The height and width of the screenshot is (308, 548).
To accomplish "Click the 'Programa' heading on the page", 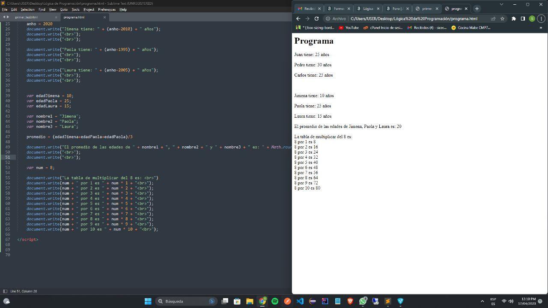I will coord(314,41).
